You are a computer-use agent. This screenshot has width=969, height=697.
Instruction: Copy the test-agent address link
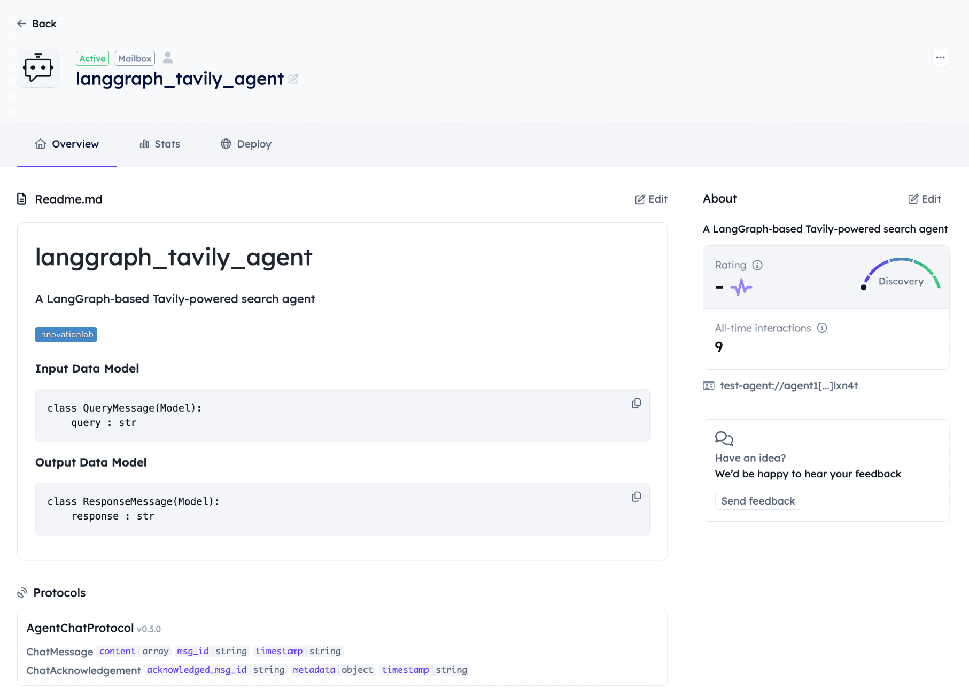click(x=789, y=385)
